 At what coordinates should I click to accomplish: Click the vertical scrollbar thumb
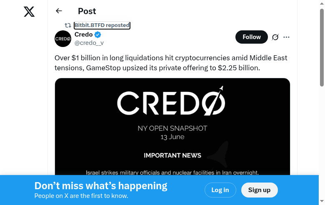[x=322, y=46]
